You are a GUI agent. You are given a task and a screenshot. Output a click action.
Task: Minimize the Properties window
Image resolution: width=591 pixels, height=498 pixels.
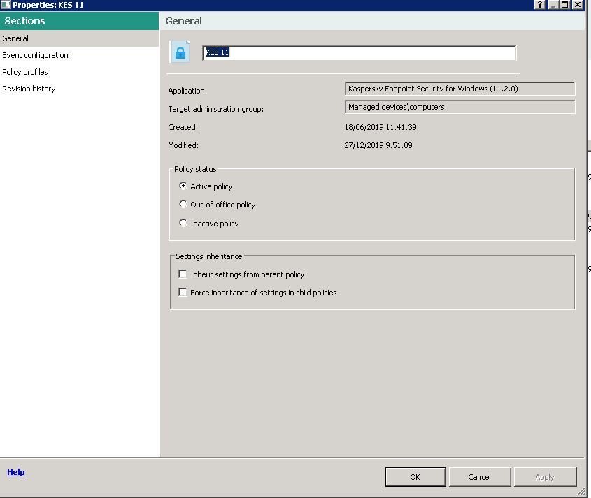click(553, 4)
